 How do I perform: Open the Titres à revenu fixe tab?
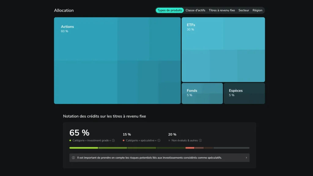pyautogui.click(x=222, y=10)
